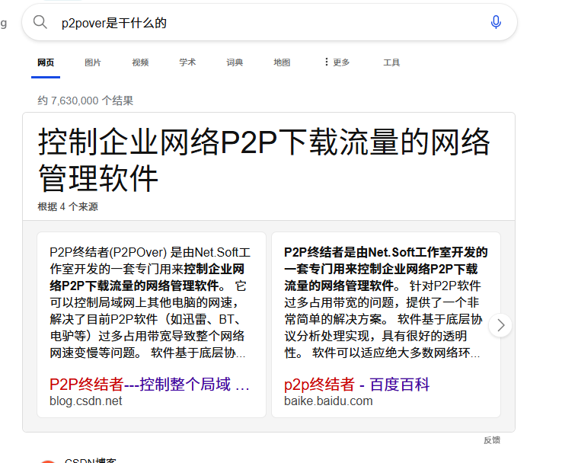Switch to the 地图 tab
This screenshot has width=562, height=463.
(282, 62)
